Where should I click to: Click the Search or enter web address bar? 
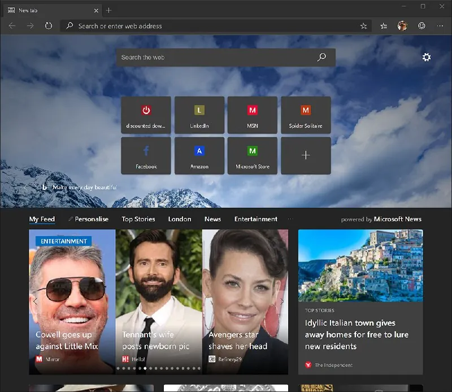[216, 26]
